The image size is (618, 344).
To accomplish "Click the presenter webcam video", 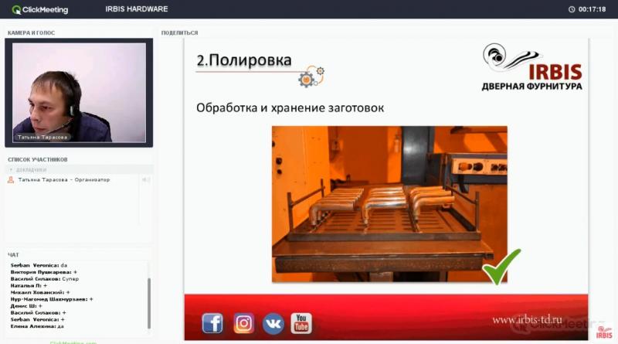I will (x=79, y=92).
